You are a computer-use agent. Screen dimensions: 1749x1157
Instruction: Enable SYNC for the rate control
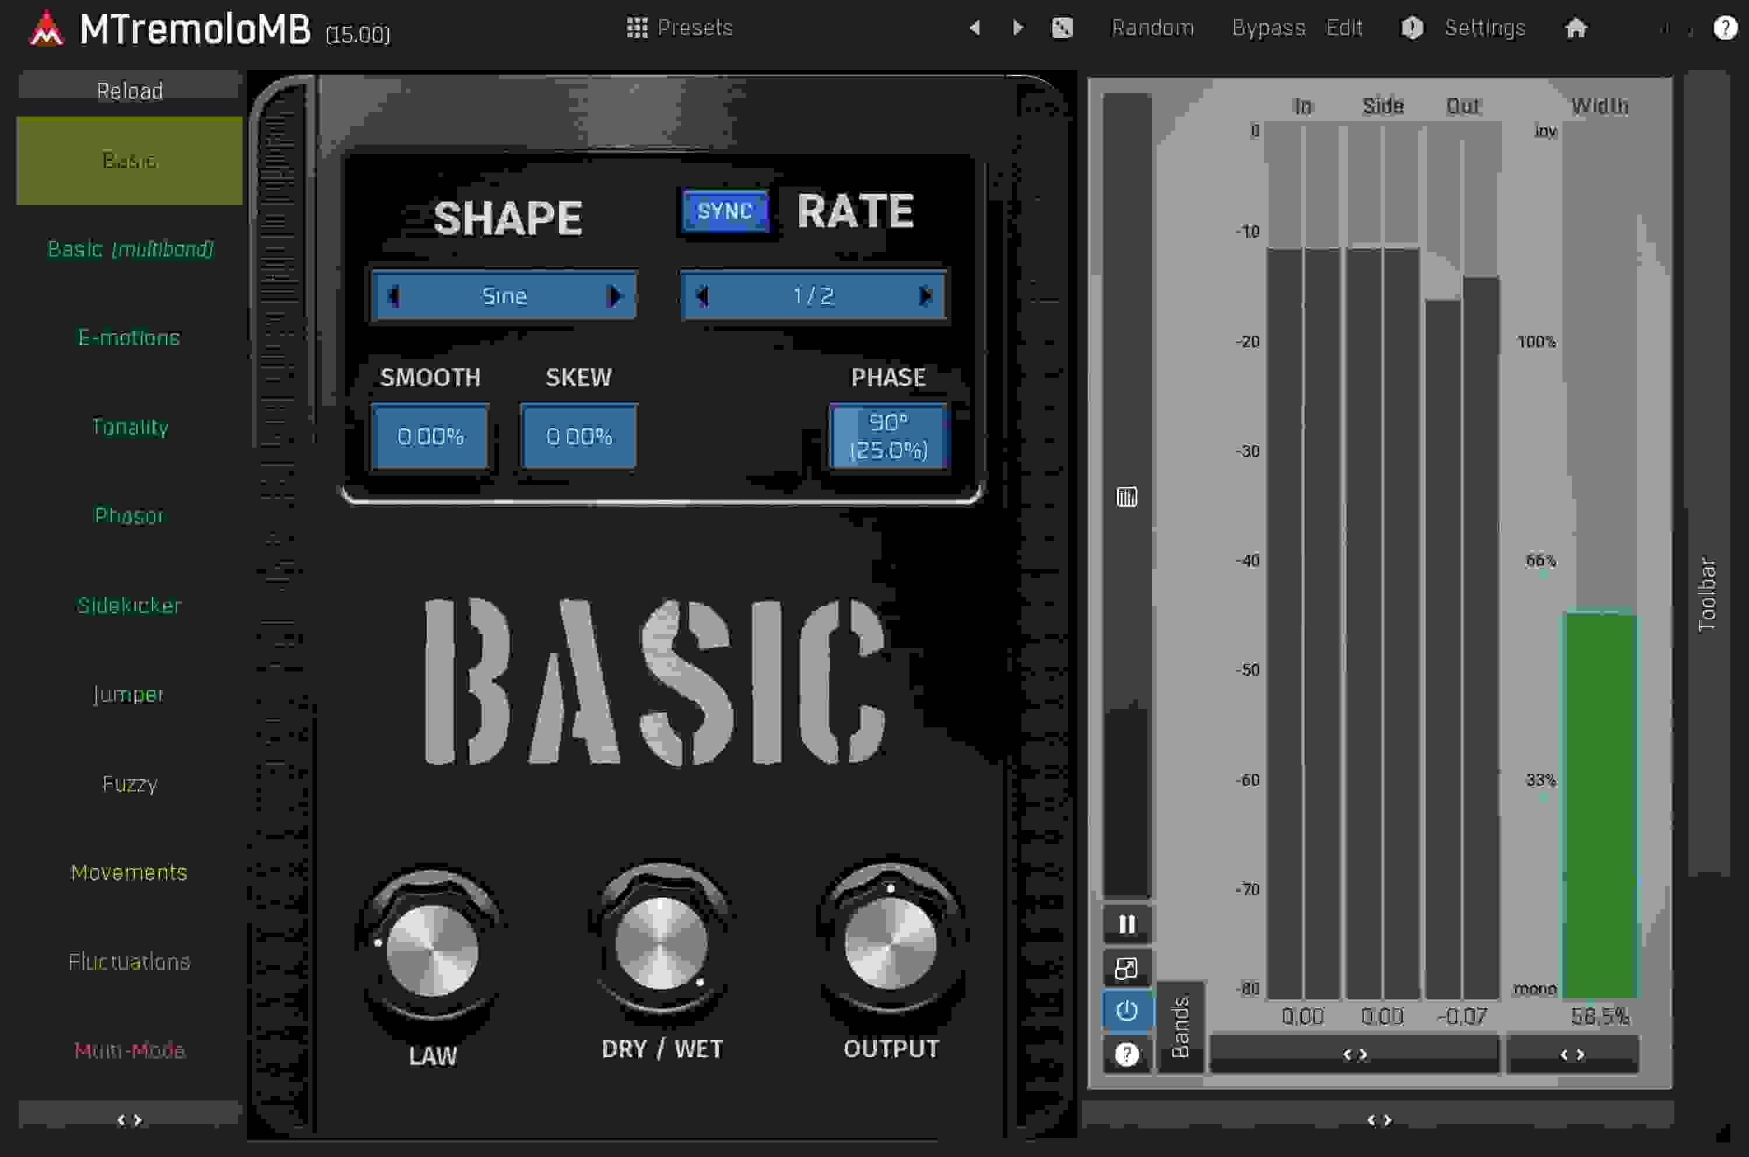[725, 211]
